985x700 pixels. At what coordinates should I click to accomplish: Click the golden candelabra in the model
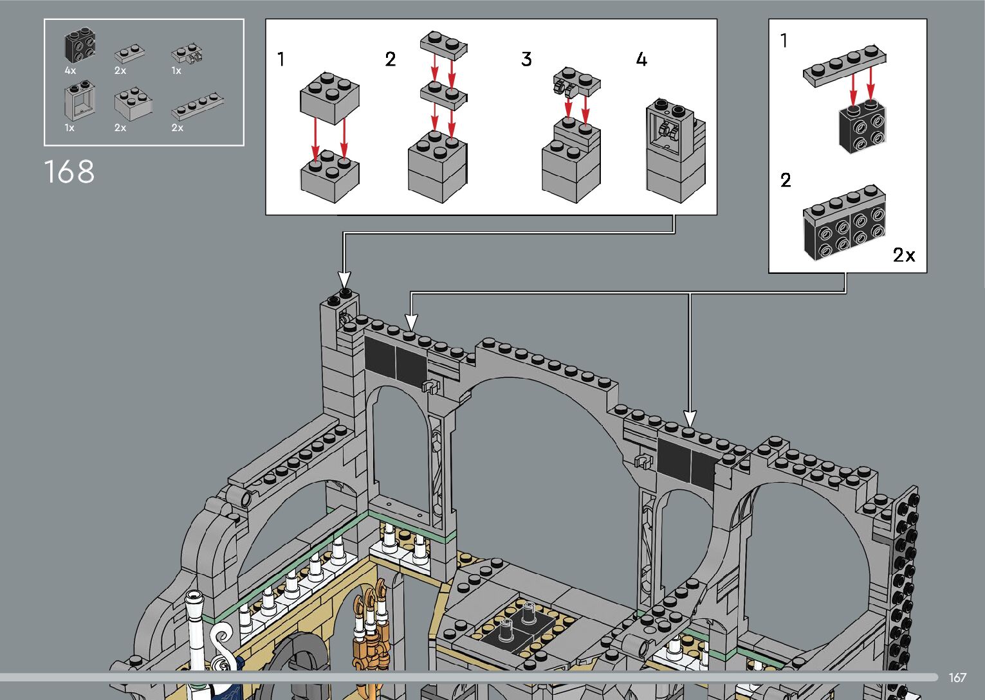click(x=370, y=627)
